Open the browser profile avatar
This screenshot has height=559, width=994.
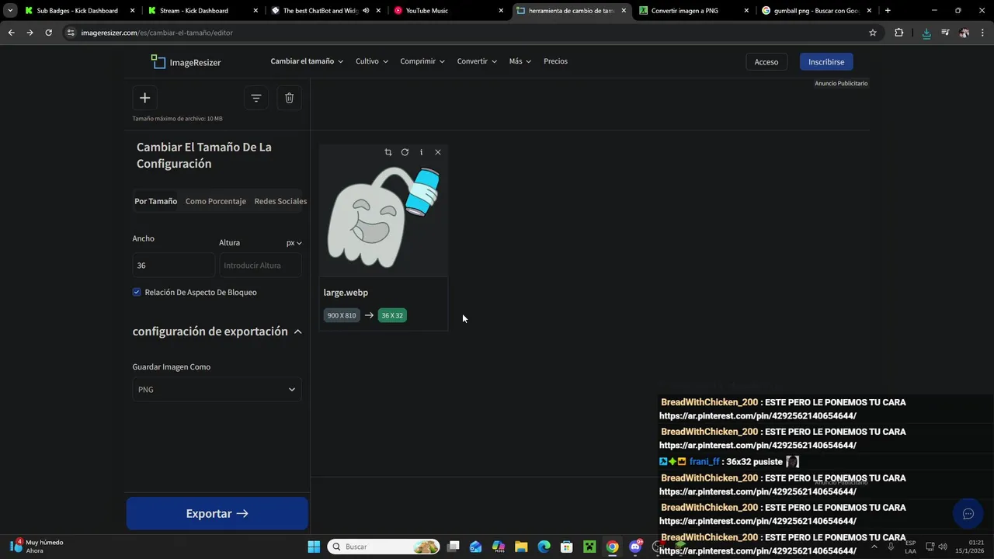pyautogui.click(x=964, y=33)
